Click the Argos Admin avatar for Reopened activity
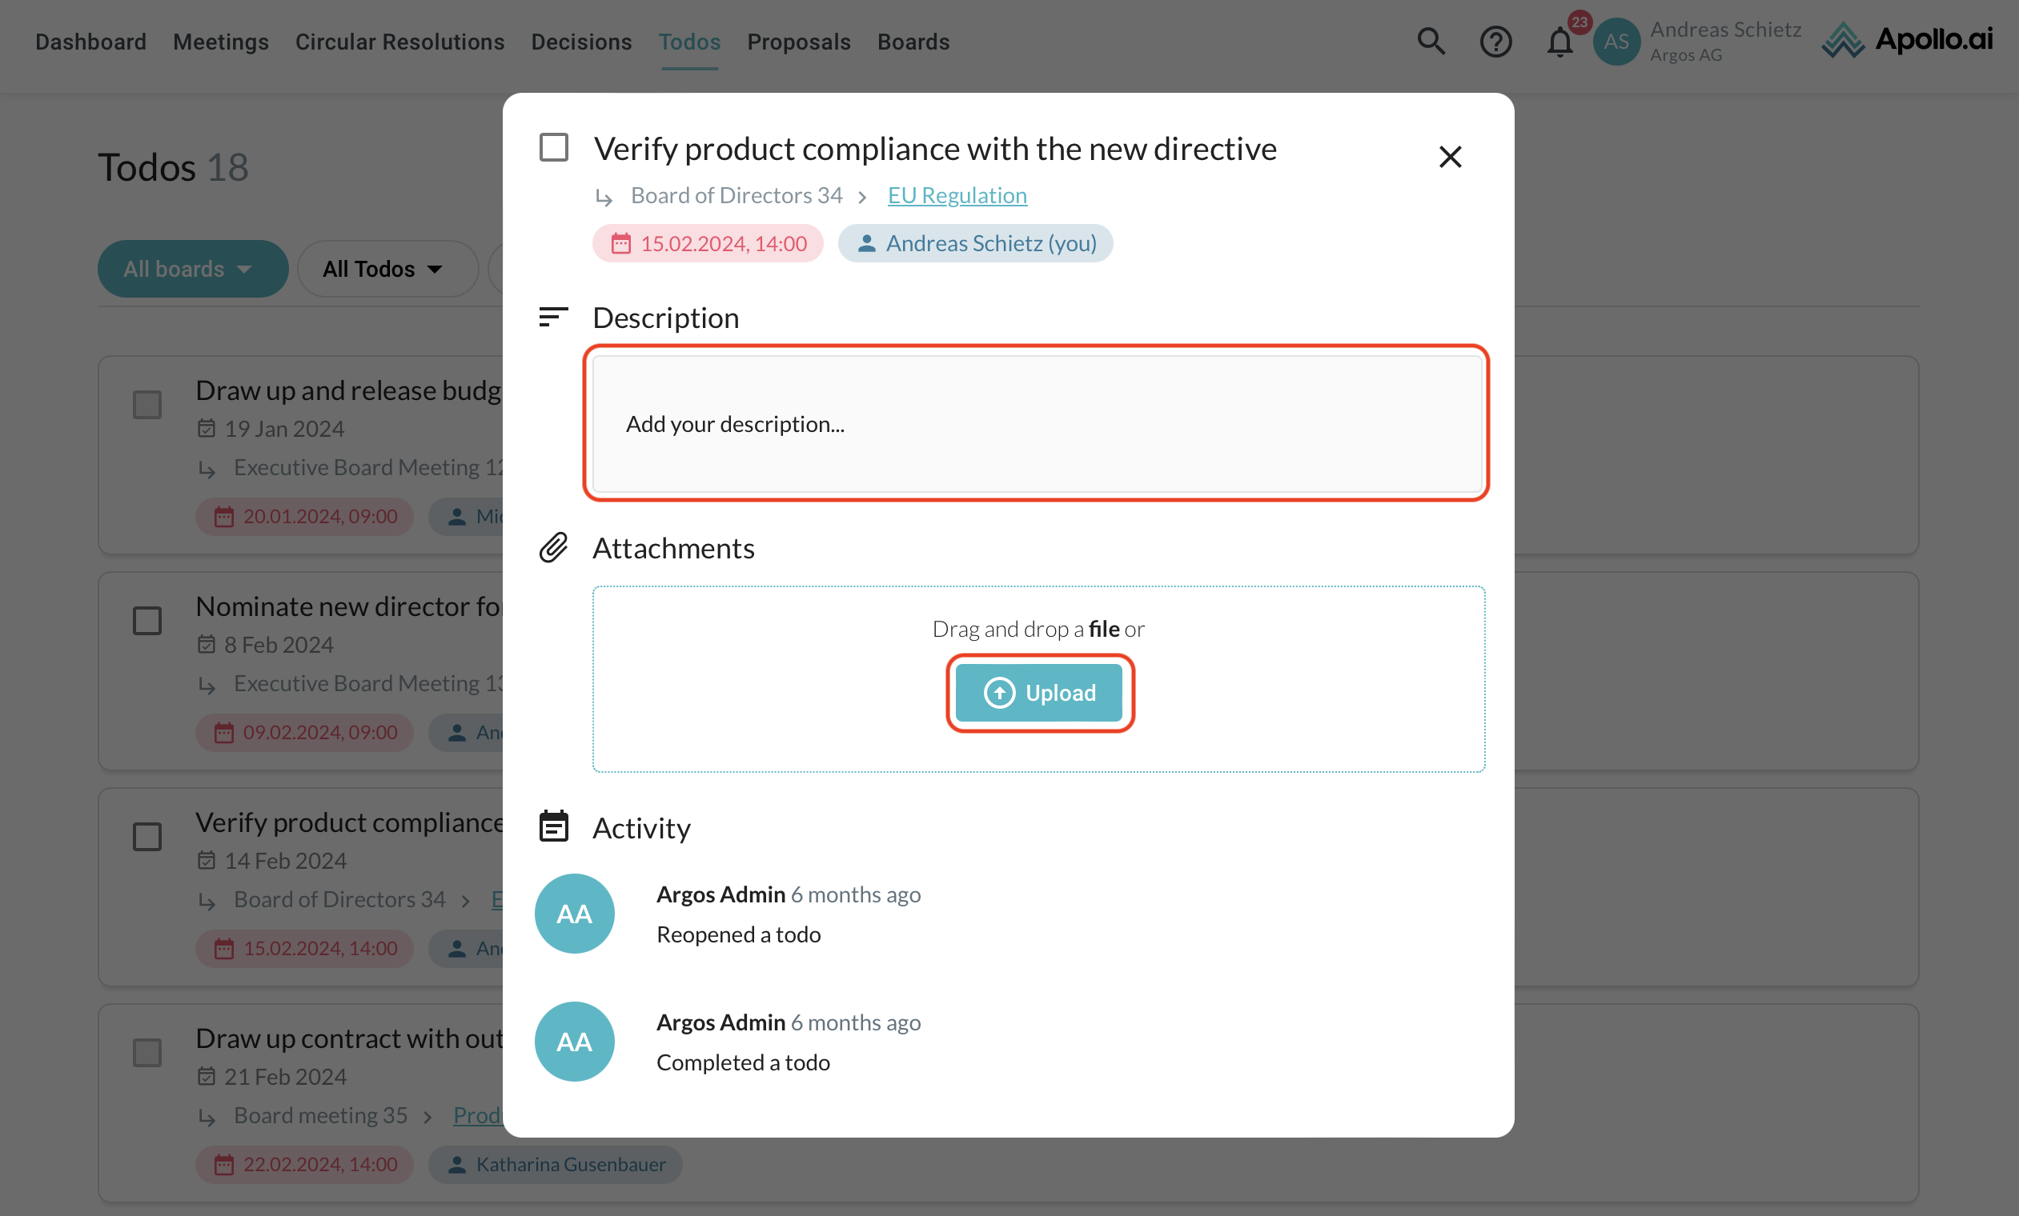Image resolution: width=2019 pixels, height=1216 pixels. pyautogui.click(x=573, y=914)
